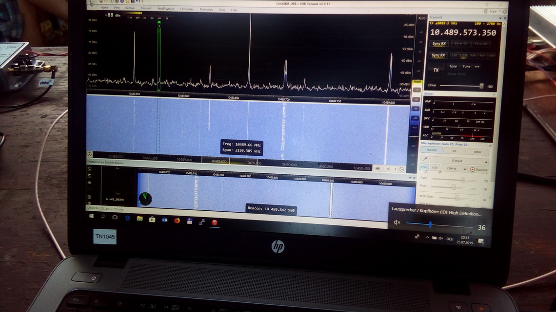556x312 pixels.
Task: Open the View ribbon tab
Action: pos(117,8)
